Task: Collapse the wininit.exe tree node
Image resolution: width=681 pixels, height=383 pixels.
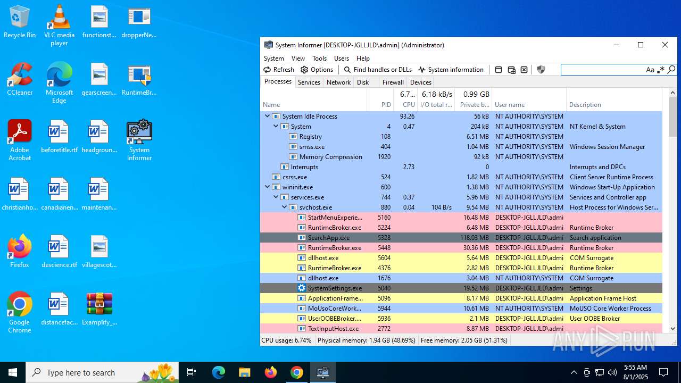Action: (x=267, y=187)
